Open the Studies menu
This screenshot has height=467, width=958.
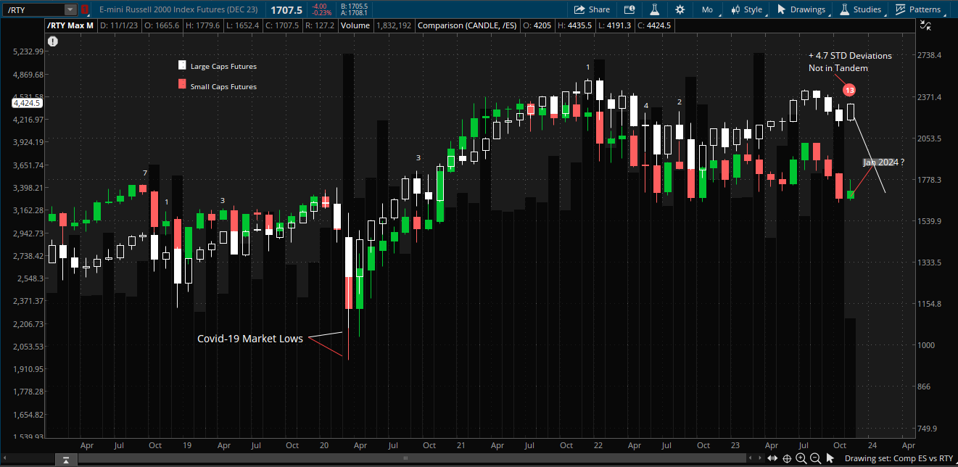coord(861,9)
